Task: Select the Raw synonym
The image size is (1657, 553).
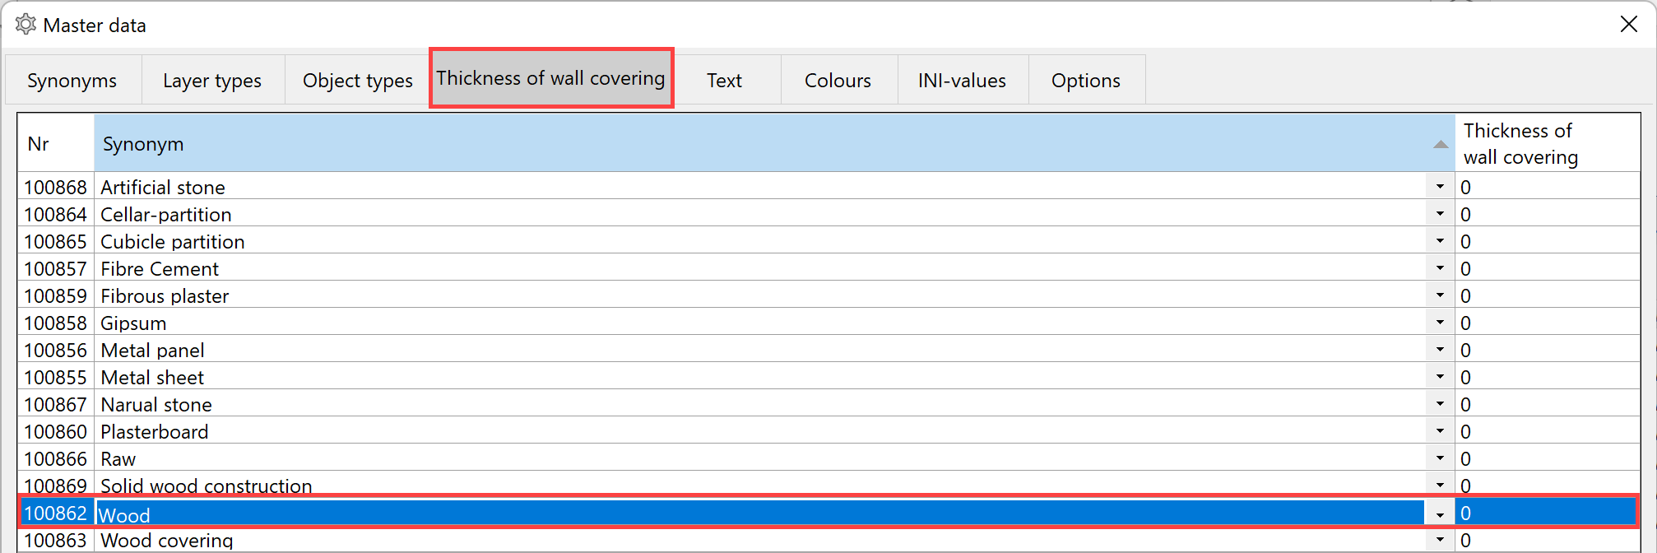Action: tap(761, 458)
